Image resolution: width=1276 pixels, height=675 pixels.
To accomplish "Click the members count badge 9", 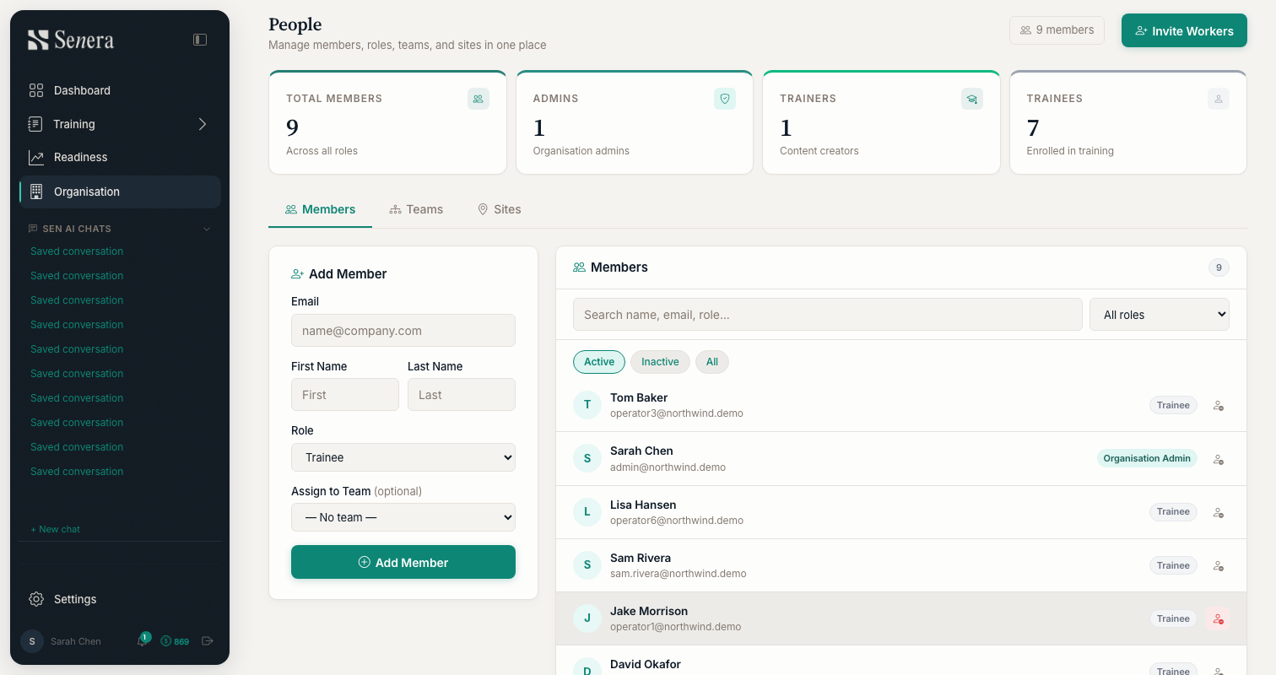I will coord(1219,267).
